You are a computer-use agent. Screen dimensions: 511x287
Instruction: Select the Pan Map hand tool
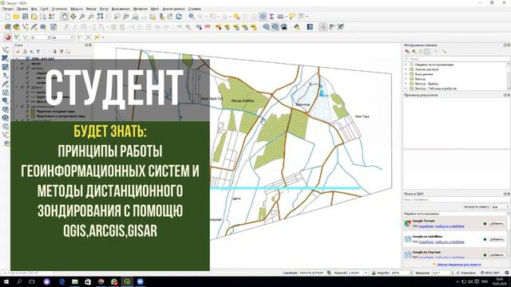coord(65,17)
